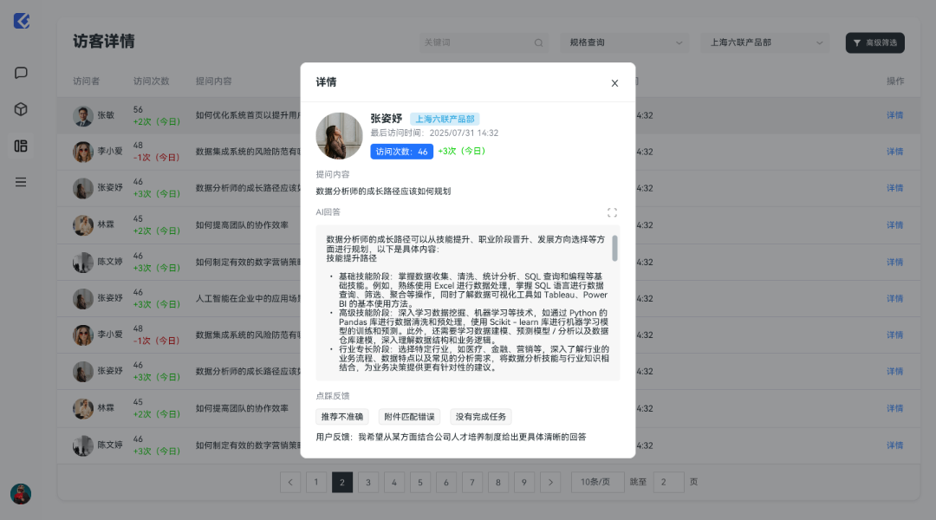Image resolution: width=936 pixels, height=520 pixels.
Task: Select the layout panel sidebar icon
Action: coord(21,146)
